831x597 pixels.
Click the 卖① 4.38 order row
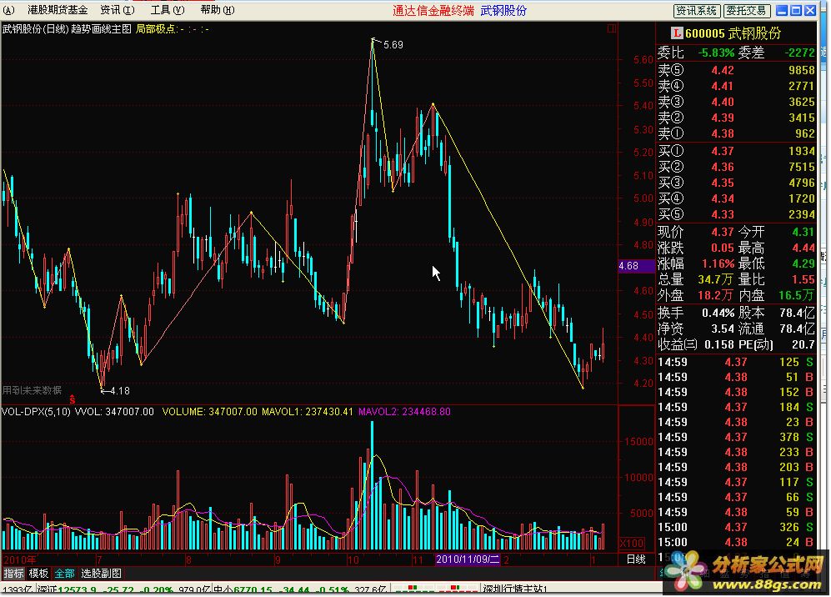pos(736,133)
